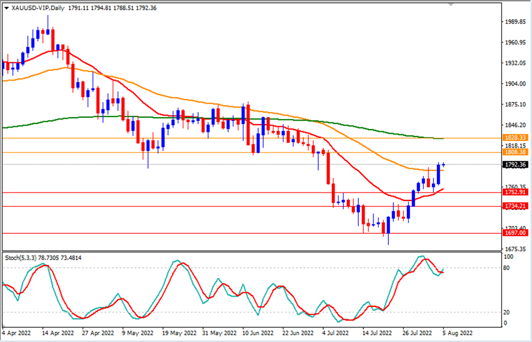Click the triangle arrow beside XAUUSD-VIP title

click(x=6, y=8)
